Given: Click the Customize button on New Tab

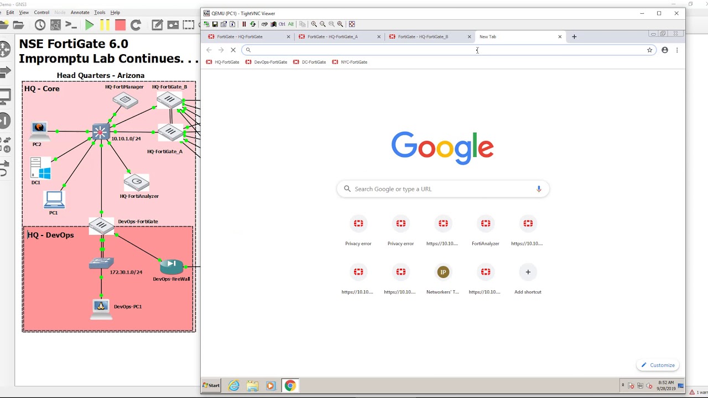Looking at the screenshot, I should tap(658, 365).
